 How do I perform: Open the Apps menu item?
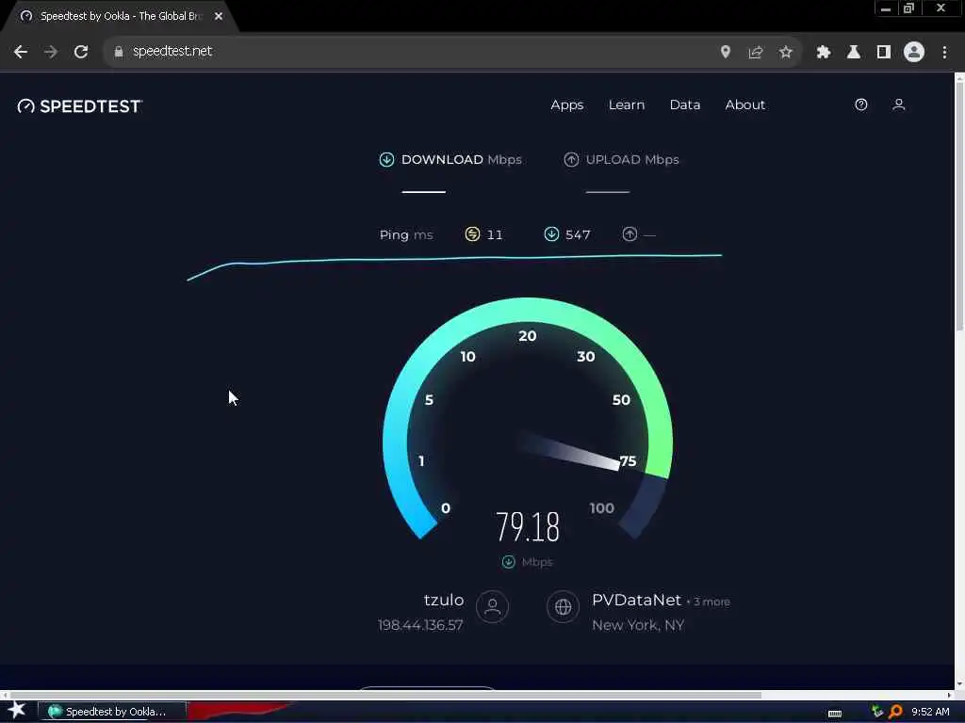tap(566, 105)
